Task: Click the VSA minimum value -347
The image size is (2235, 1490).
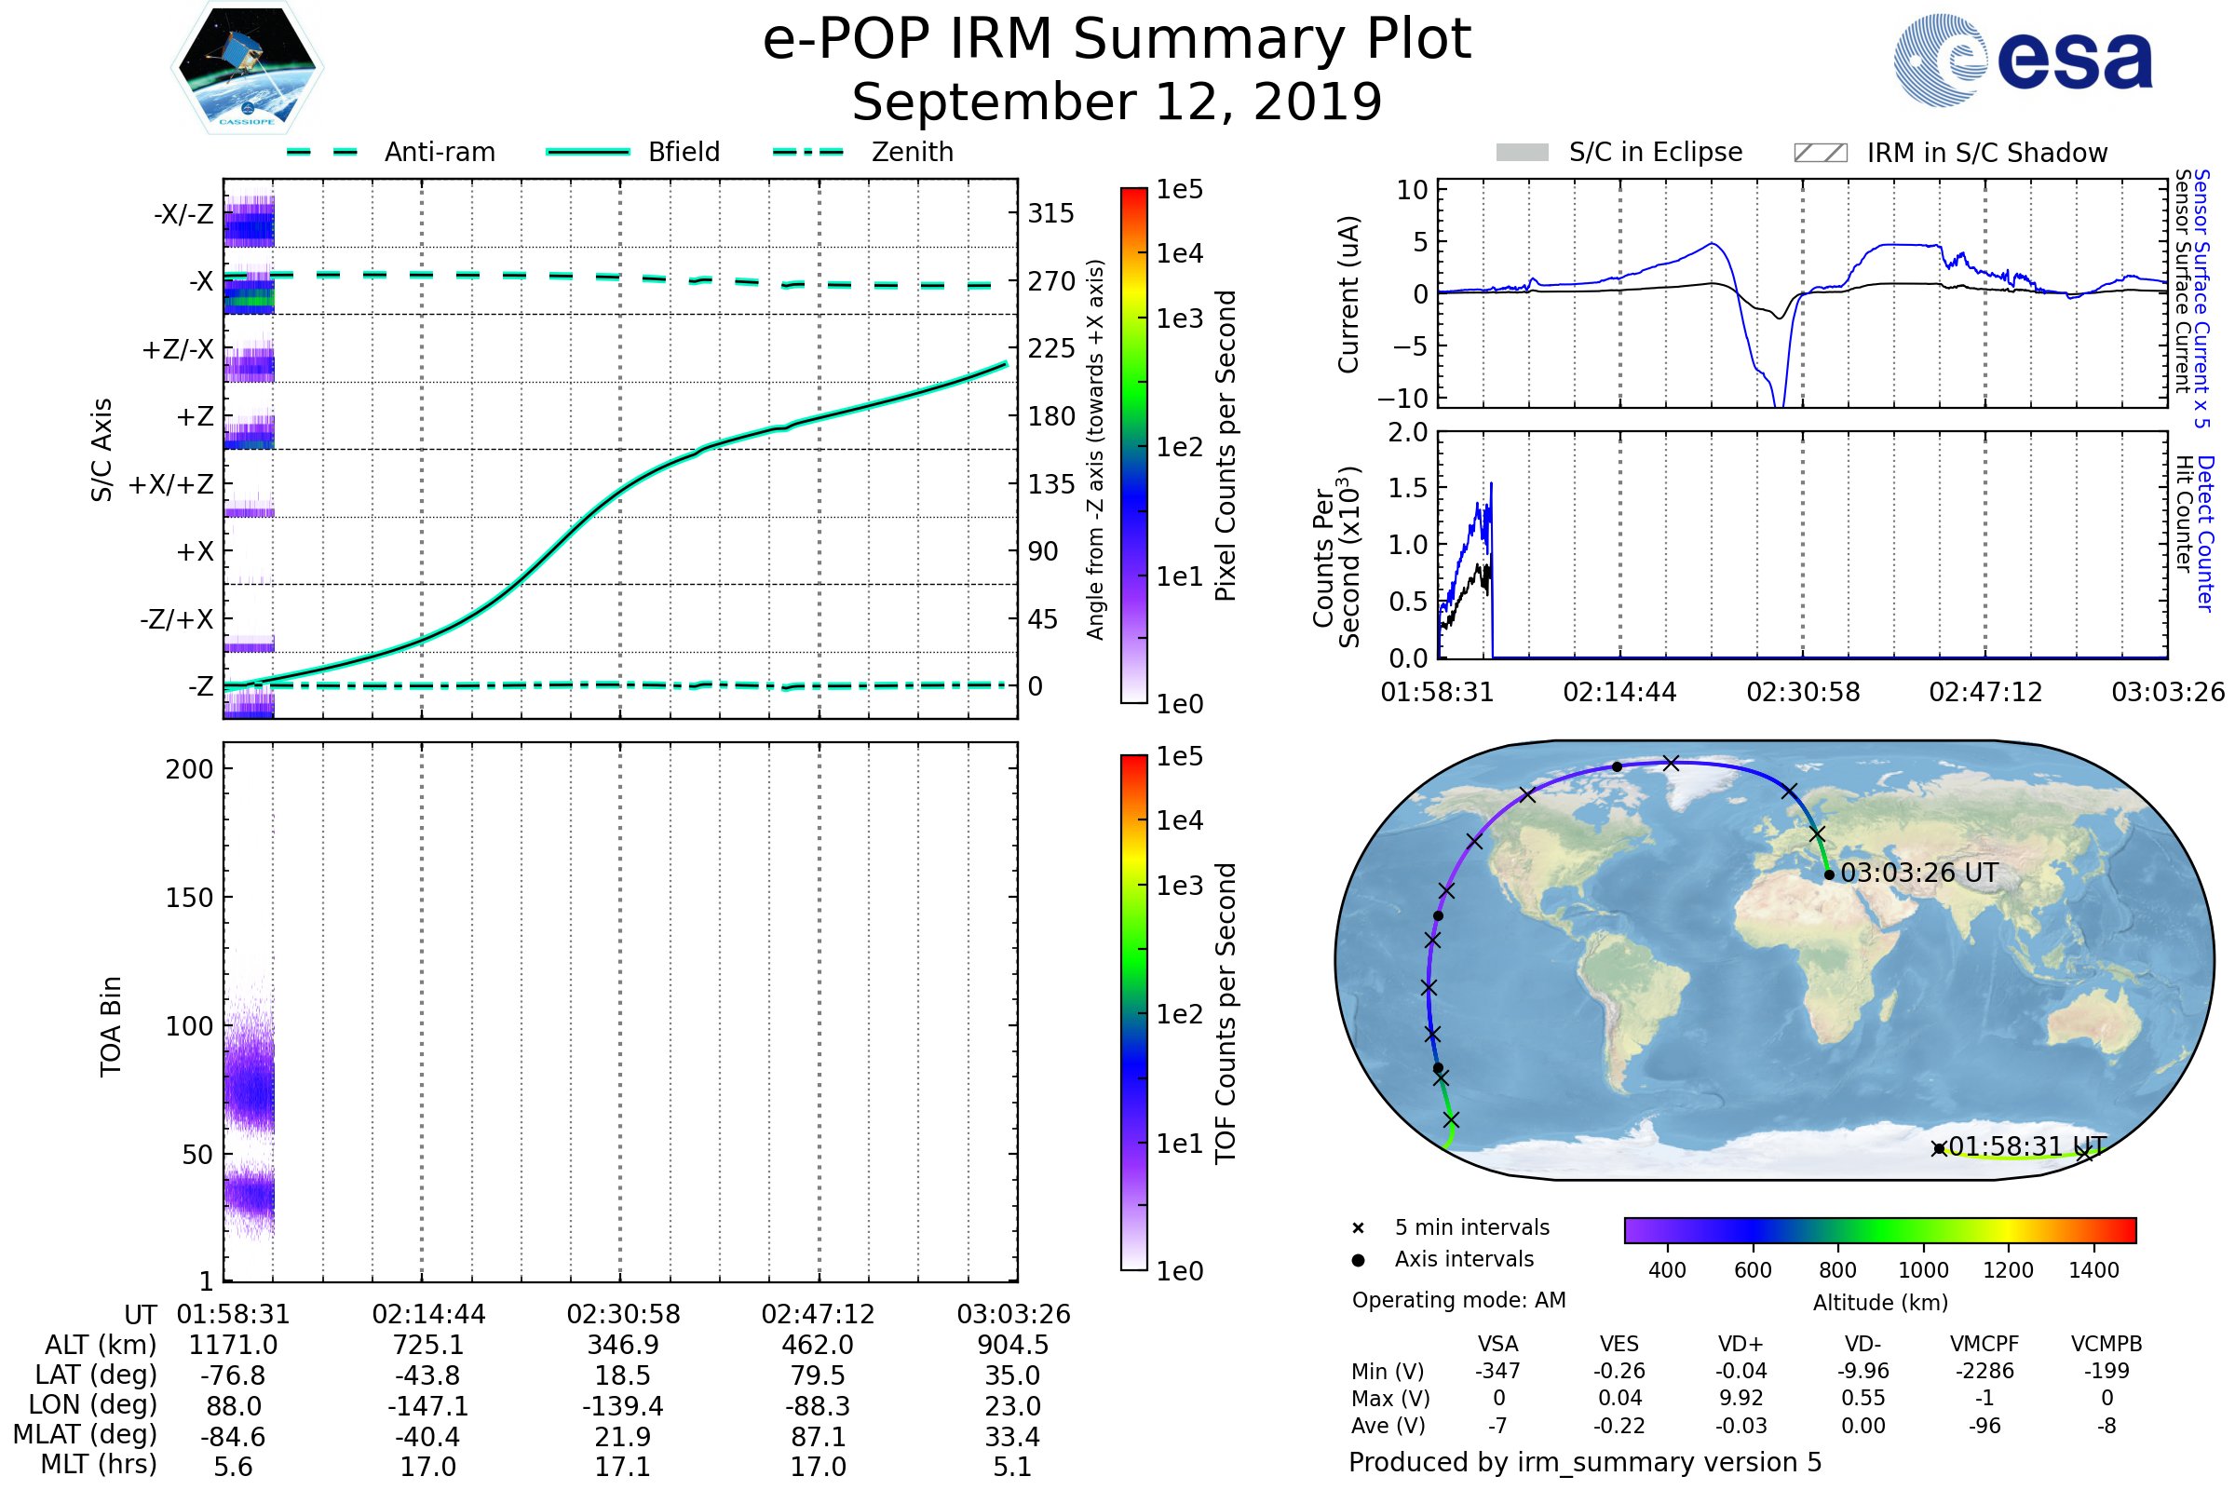Action: (1497, 1371)
